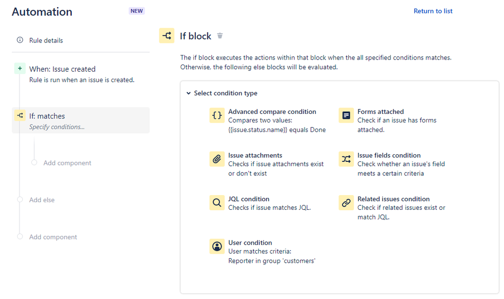Click Add component under the If block
The width and height of the screenshot is (504, 299).
click(67, 163)
